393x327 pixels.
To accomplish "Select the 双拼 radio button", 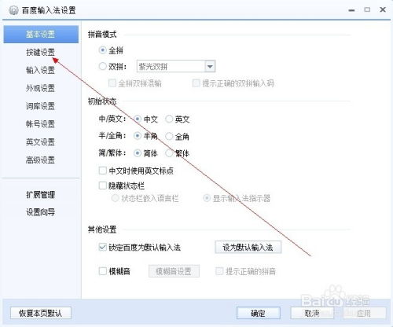I will point(102,66).
